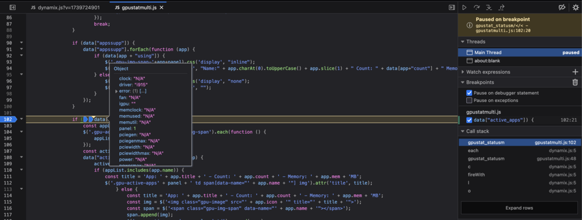Toggle the sources sidebar pane icon
Image resolution: width=582 pixels, height=220 pixels.
coord(12,7)
